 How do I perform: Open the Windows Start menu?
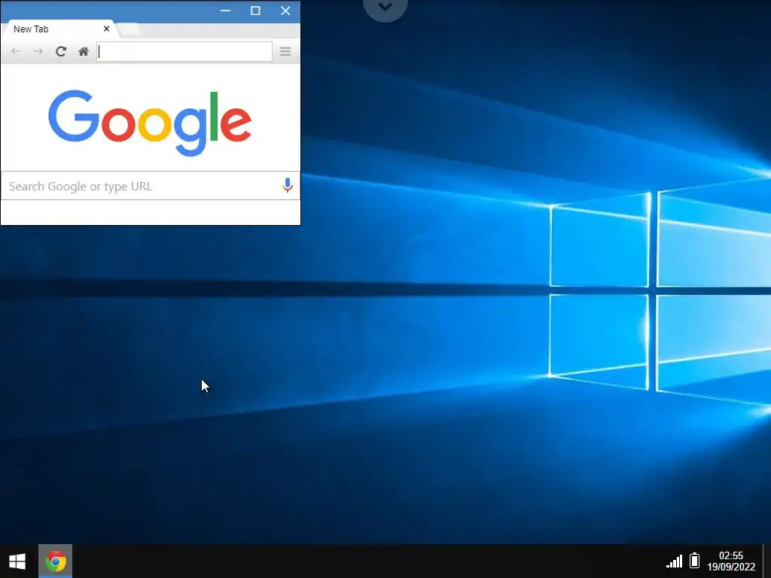tap(17, 561)
